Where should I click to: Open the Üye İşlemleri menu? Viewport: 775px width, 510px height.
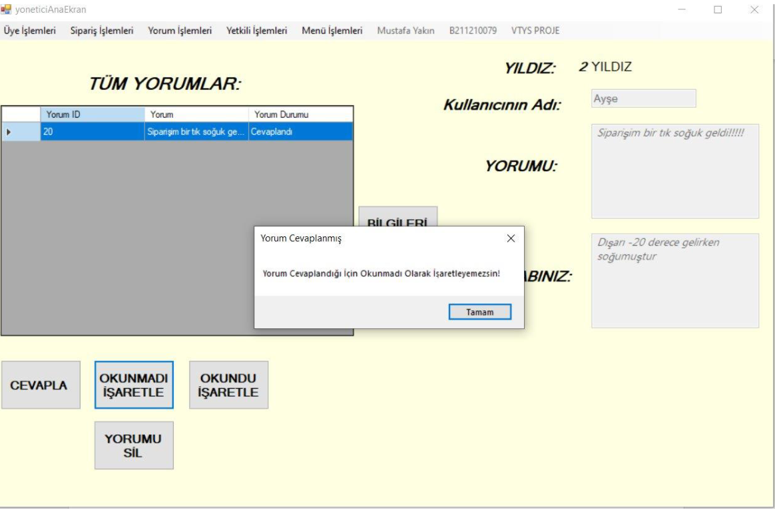coord(30,31)
